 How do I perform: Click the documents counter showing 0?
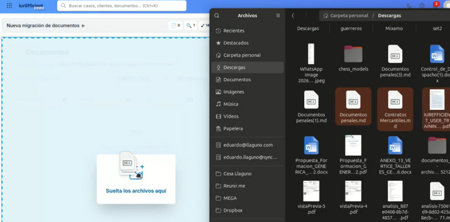coord(175,25)
